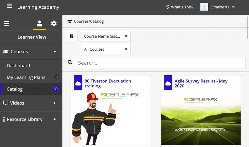Click in the Search input field
The image size is (249, 147).
click(160, 63)
